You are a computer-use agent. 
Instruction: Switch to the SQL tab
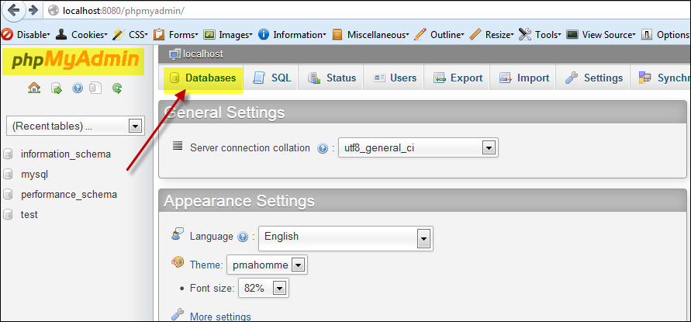click(271, 78)
